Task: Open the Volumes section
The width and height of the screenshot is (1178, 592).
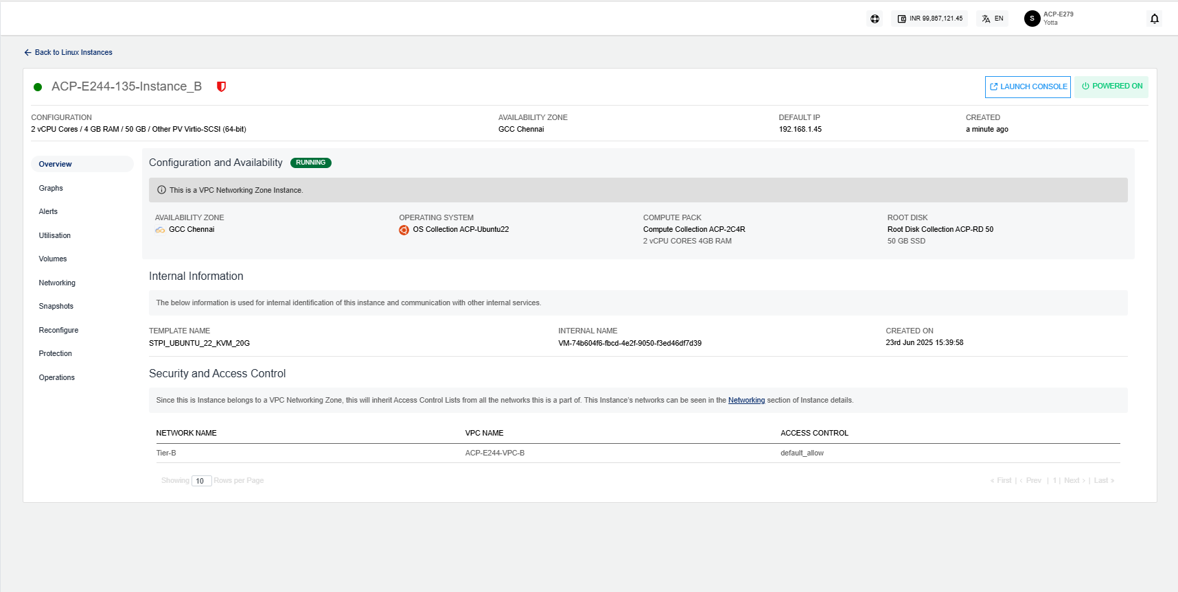Action: tap(53, 259)
